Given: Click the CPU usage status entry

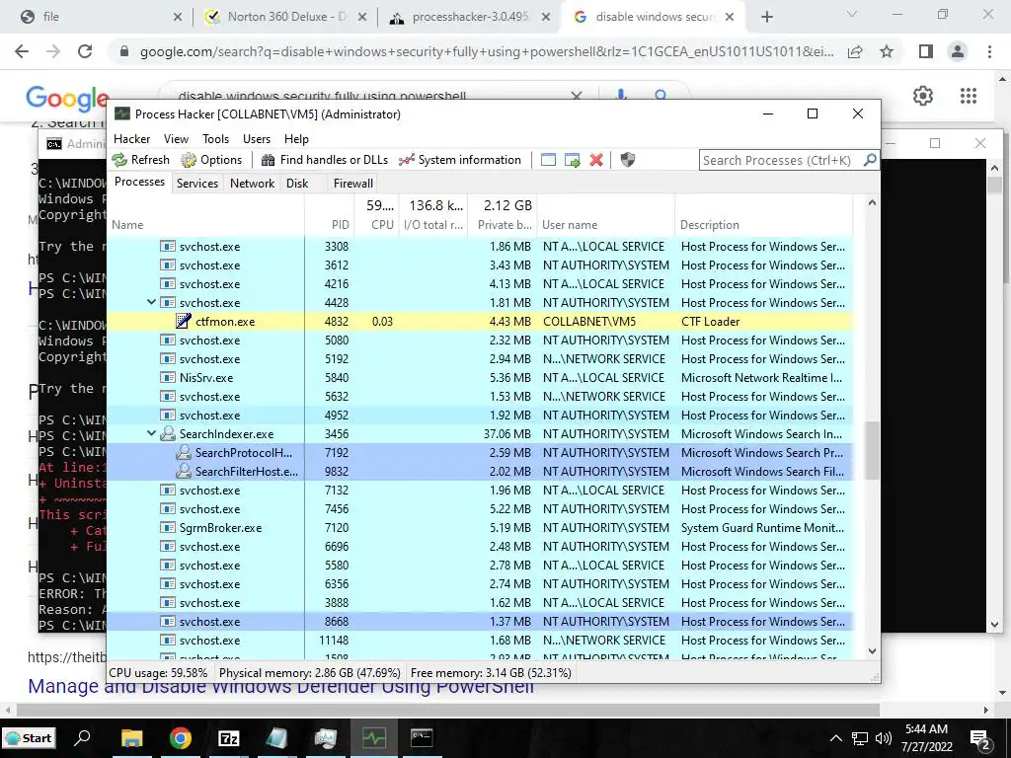Looking at the screenshot, I should click(159, 673).
